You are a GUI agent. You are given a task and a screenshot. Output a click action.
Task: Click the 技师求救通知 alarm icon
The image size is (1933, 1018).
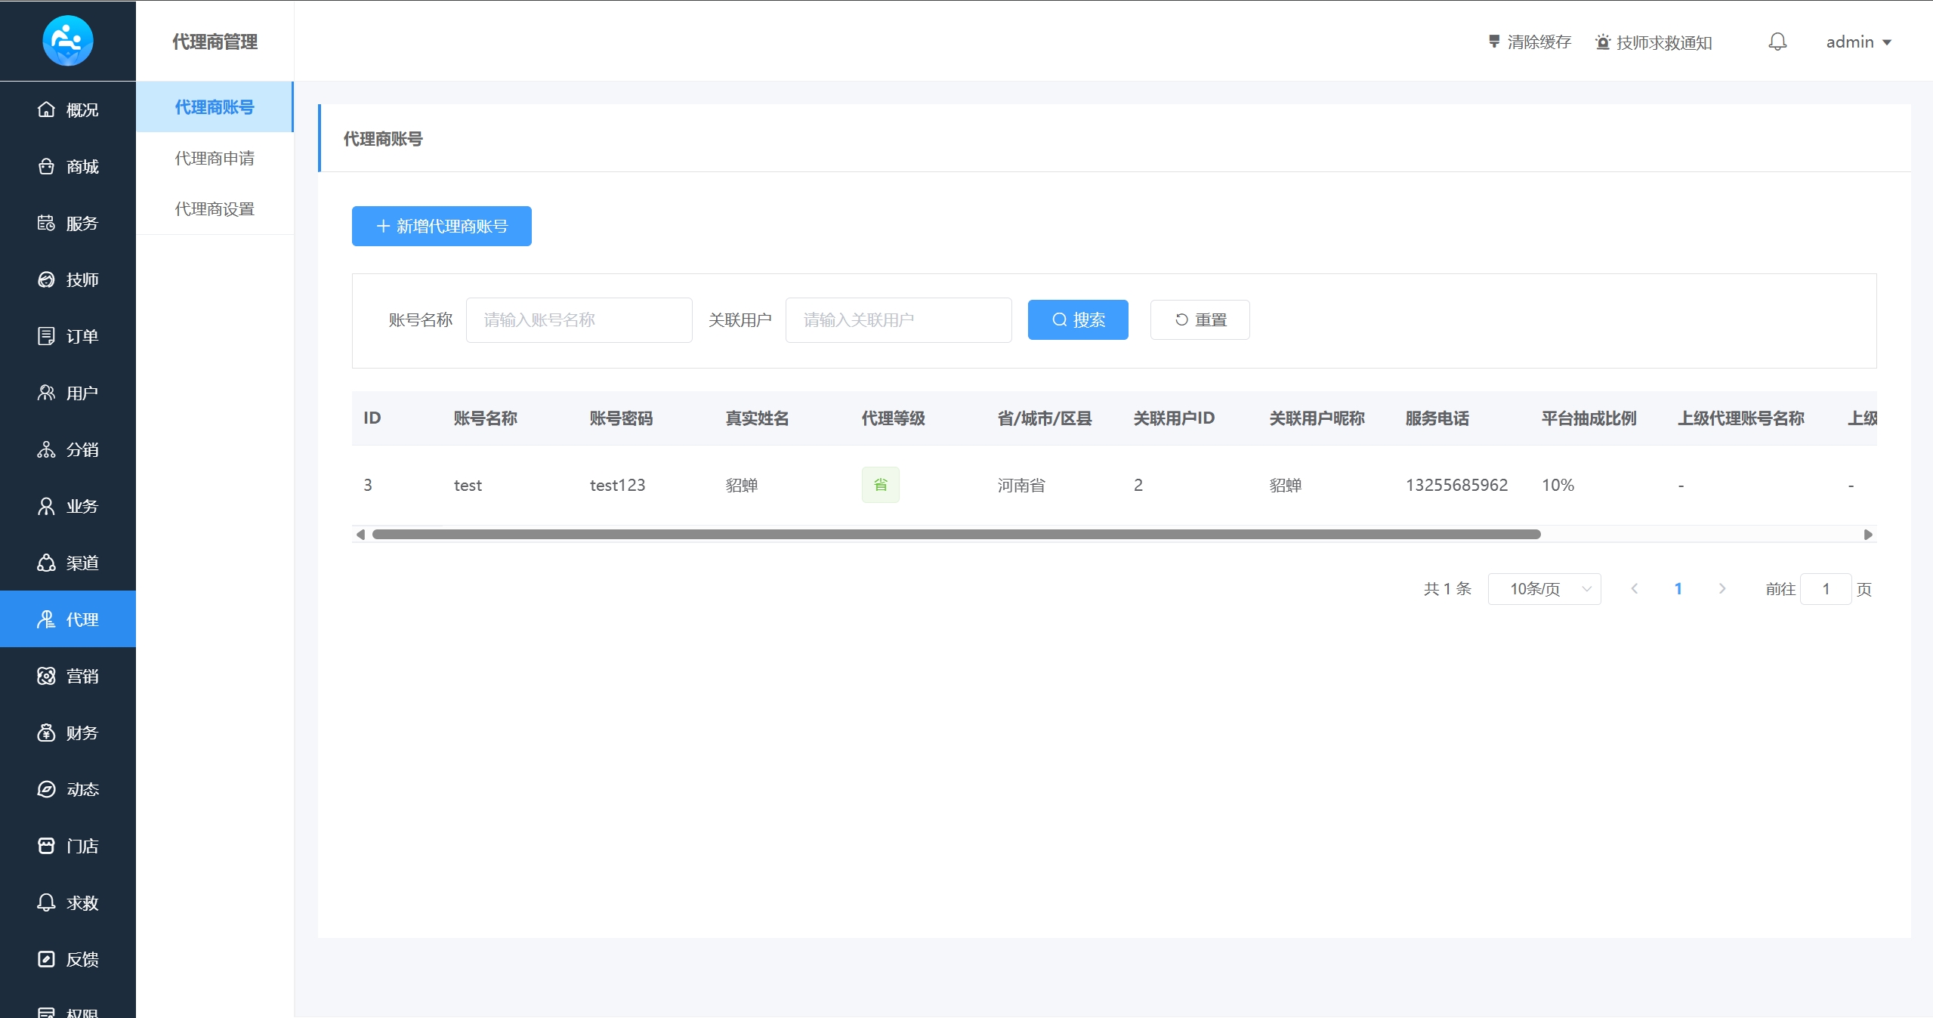pyautogui.click(x=1602, y=42)
